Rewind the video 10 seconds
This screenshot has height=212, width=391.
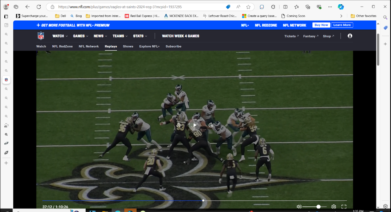tap(179, 125)
